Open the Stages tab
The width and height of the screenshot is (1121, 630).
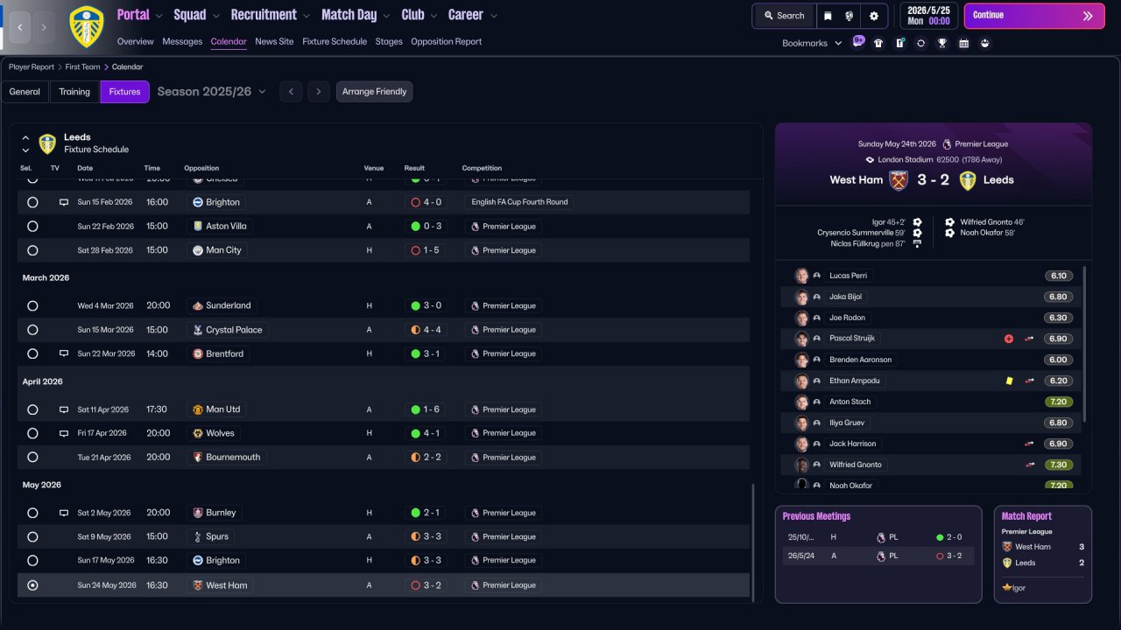389,41
